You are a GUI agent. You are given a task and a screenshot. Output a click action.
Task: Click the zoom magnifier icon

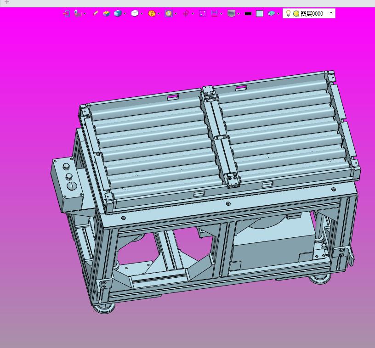click(x=169, y=14)
